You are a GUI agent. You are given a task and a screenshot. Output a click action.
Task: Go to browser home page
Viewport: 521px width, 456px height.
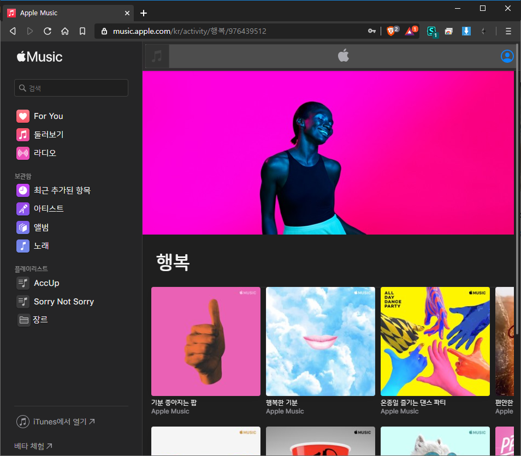click(x=65, y=31)
